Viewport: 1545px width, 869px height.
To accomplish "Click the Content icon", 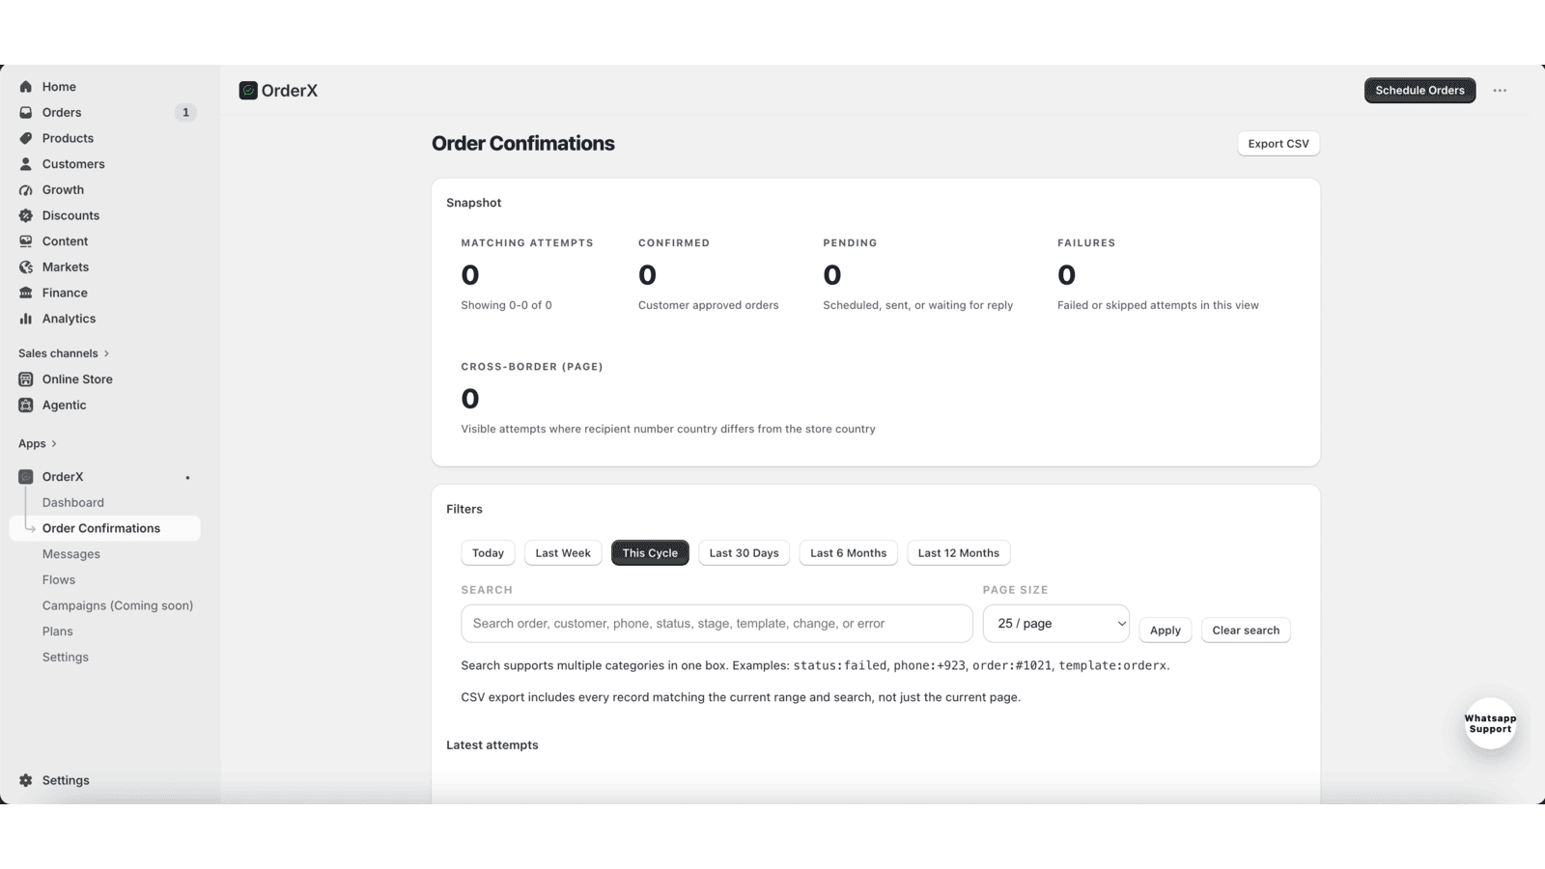I will (26, 241).
